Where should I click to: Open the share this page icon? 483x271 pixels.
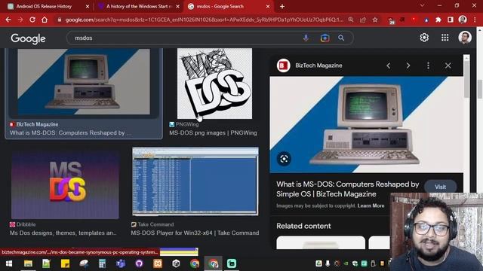tap(363, 20)
